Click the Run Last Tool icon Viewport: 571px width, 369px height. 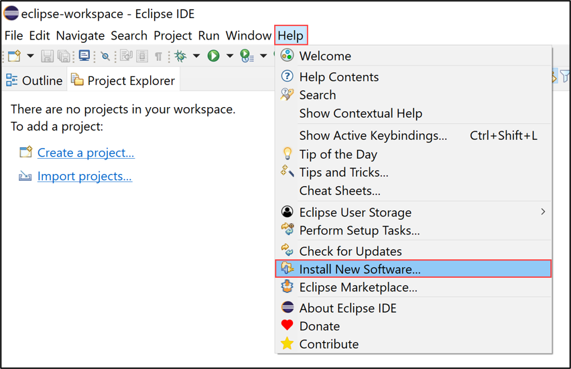[x=247, y=56]
